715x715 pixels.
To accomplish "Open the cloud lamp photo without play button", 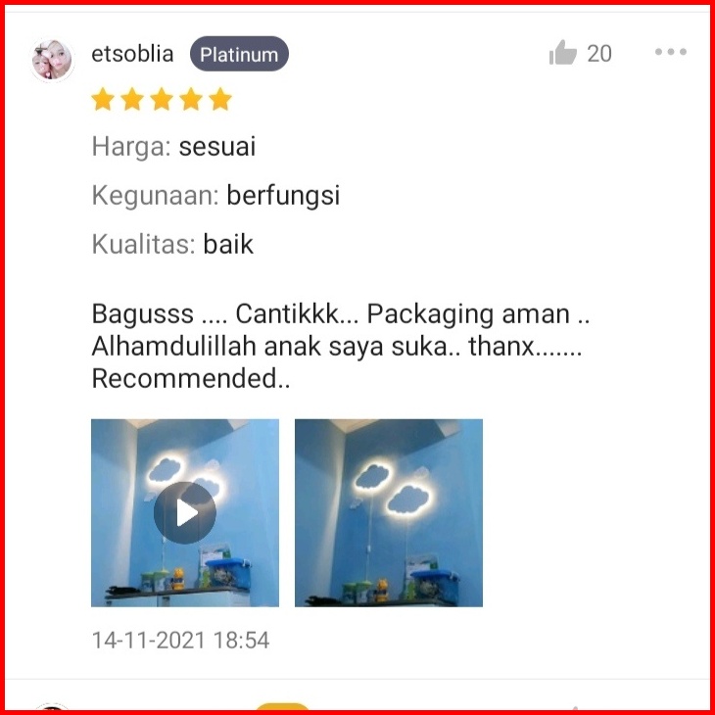I will [x=389, y=512].
